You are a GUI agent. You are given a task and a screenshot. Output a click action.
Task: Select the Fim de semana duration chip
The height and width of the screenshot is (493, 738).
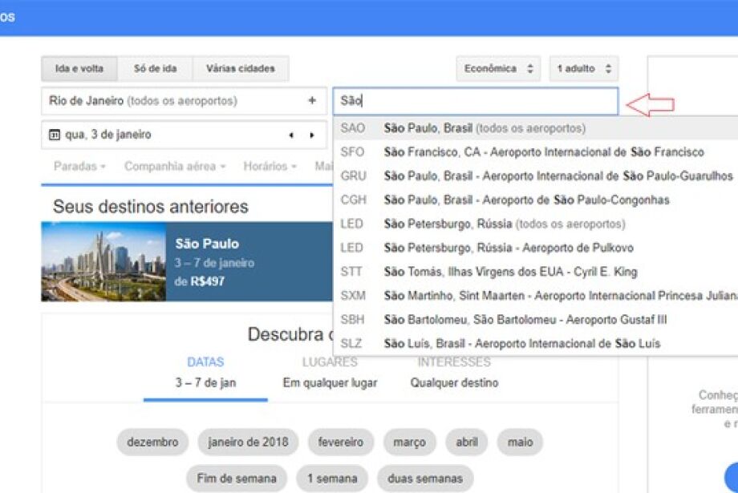[236, 479]
